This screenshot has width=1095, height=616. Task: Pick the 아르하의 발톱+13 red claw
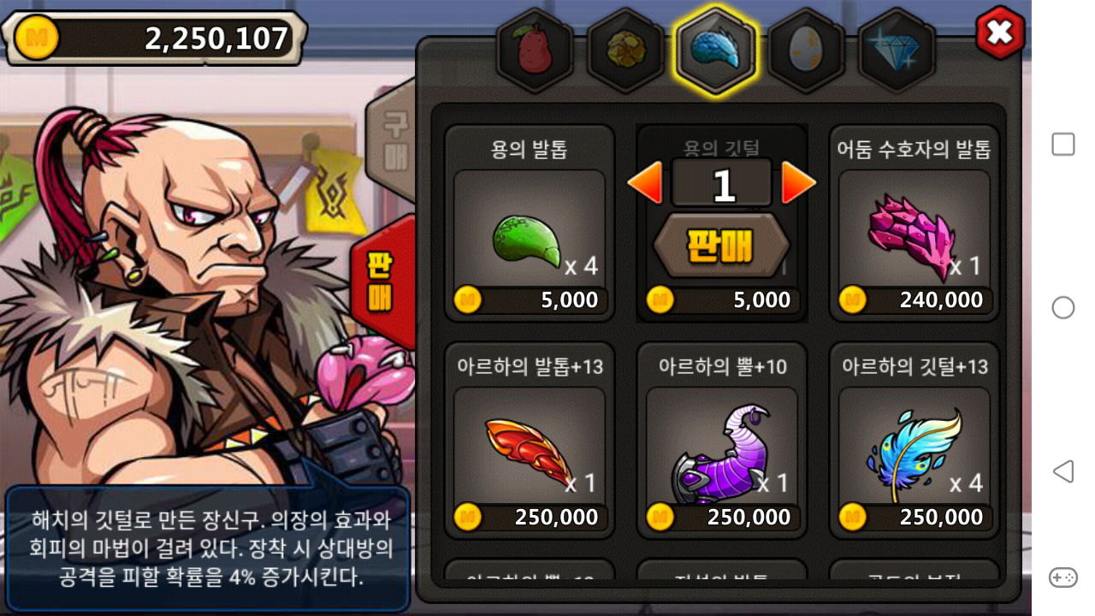[530, 441]
